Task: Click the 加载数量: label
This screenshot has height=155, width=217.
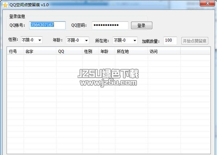Action: [x=151, y=41]
